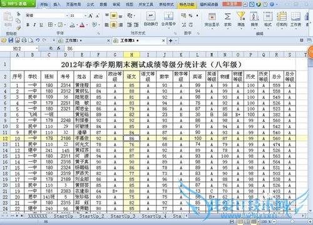Click the red 未登录 login button
313x225 pixels.
(x=232, y=4)
